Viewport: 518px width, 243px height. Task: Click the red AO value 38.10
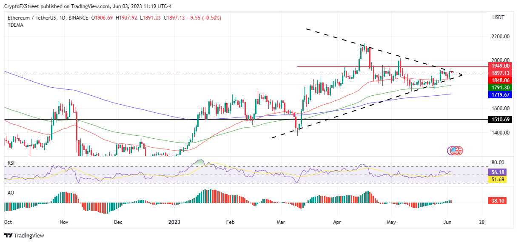pos(496,200)
